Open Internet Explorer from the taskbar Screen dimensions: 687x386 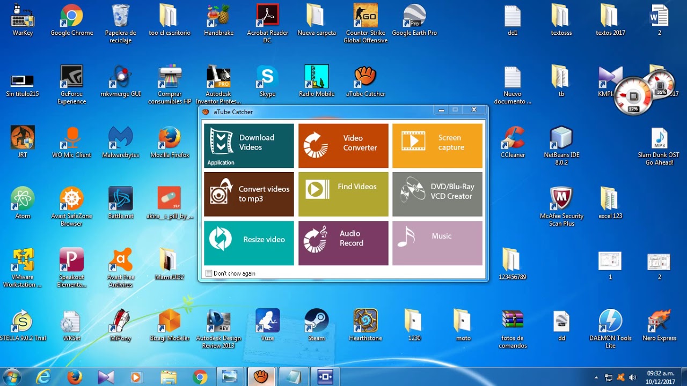click(x=45, y=377)
